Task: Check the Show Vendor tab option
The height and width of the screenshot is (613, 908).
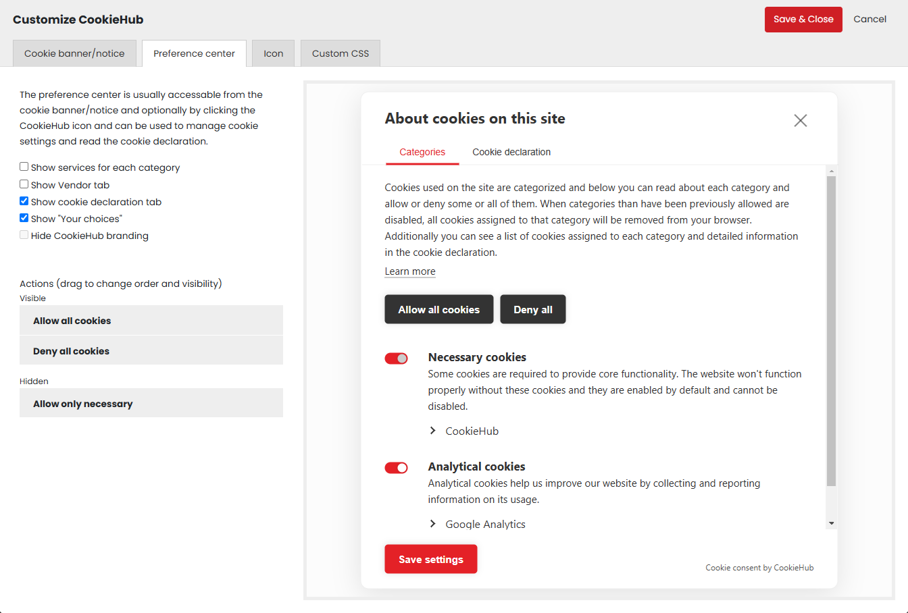Action: click(24, 184)
